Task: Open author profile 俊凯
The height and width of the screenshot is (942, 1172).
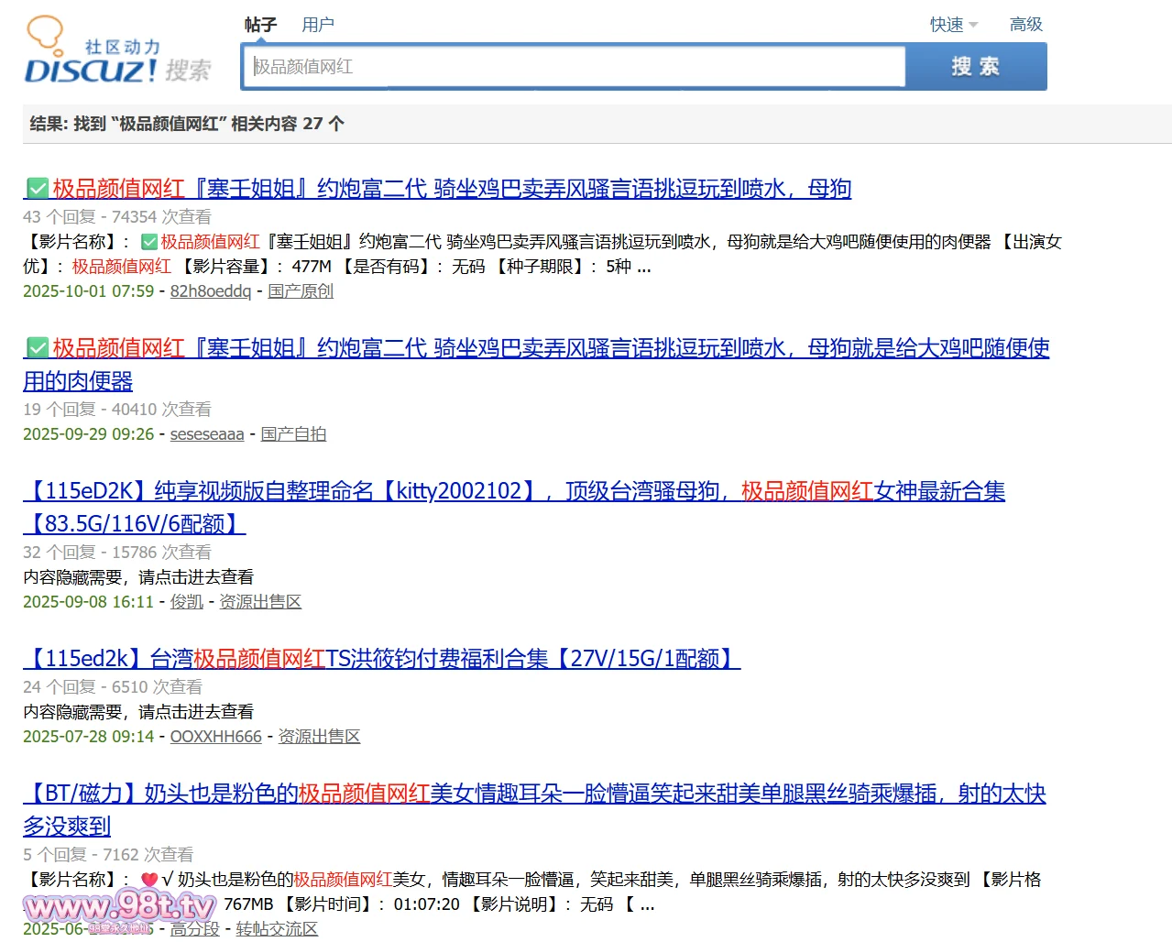Action: (x=187, y=602)
